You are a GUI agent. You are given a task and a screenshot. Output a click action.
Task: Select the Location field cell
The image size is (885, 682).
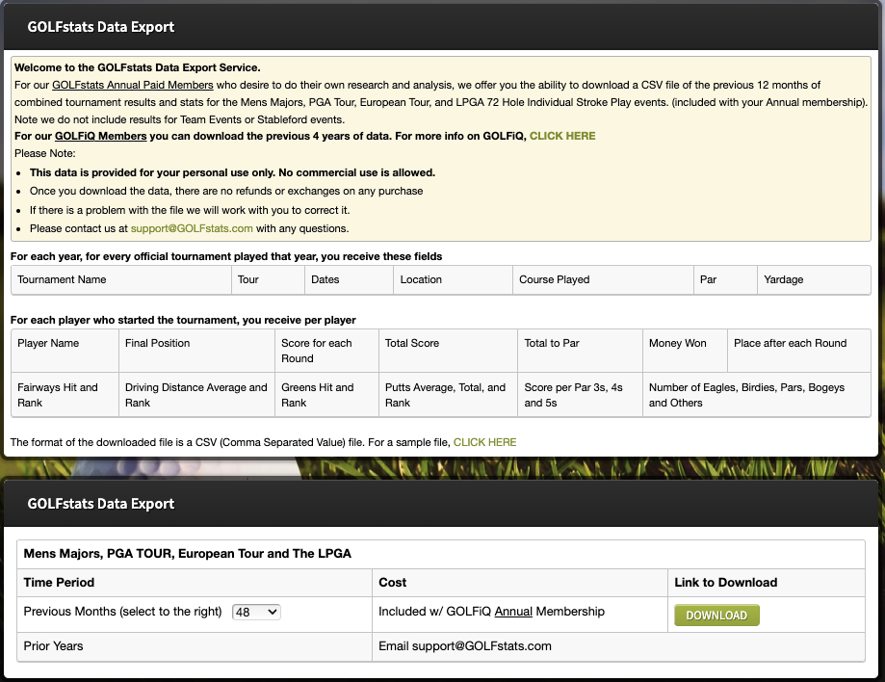pos(454,280)
